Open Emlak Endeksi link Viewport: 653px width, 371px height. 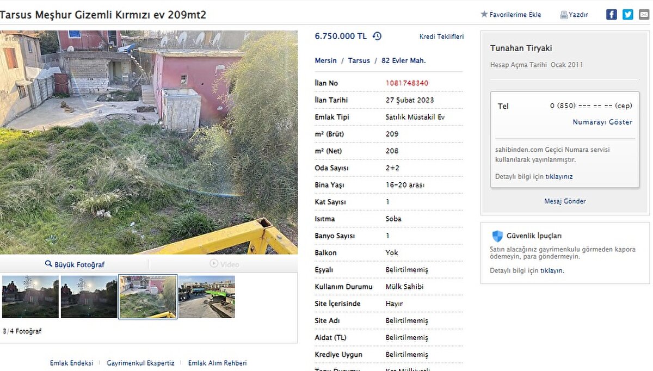71,363
